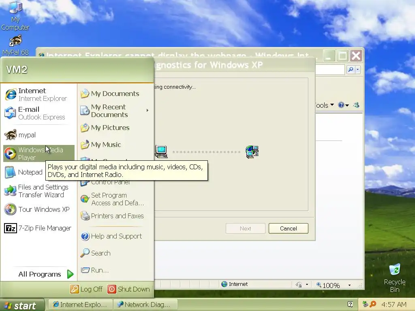Click Log Off button

click(x=86, y=289)
